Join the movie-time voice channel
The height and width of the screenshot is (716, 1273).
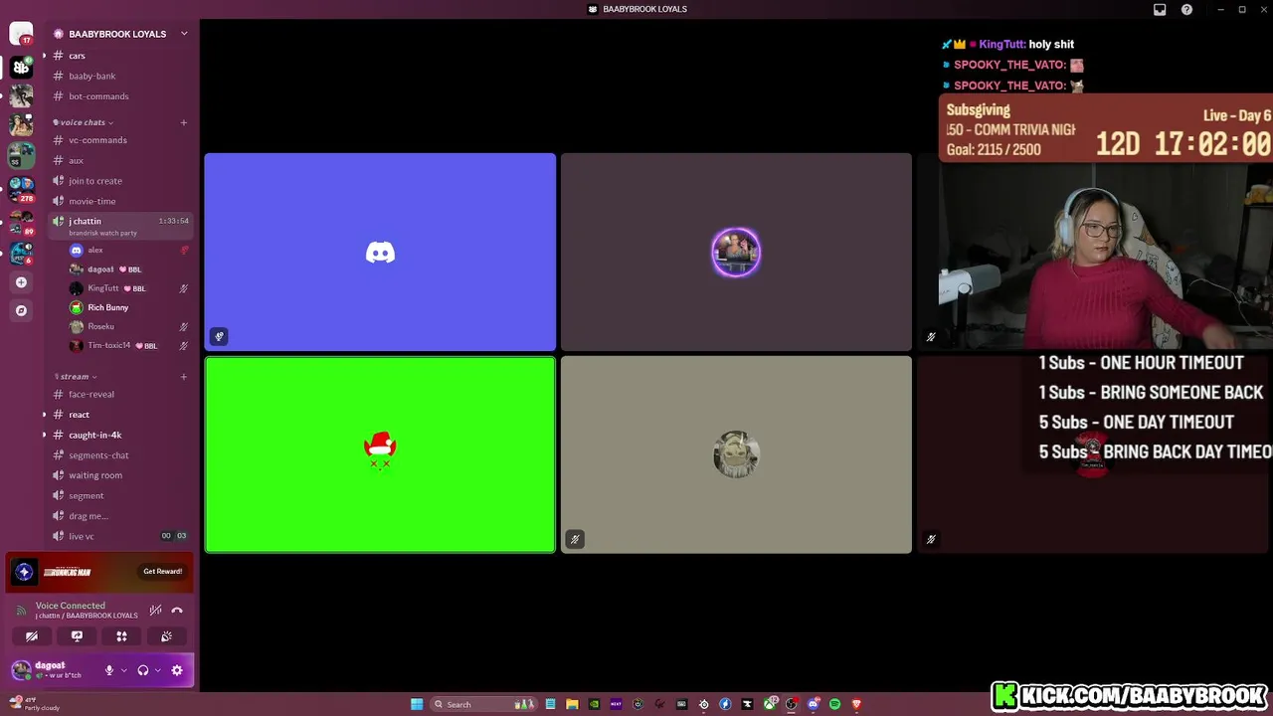pyautogui.click(x=119, y=201)
